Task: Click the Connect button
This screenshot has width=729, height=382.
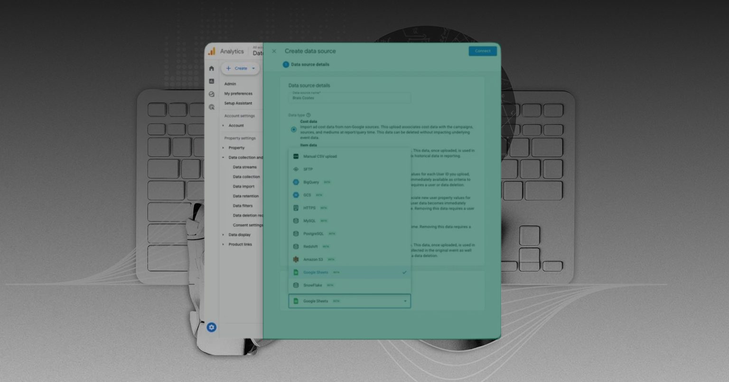Action: tap(483, 51)
